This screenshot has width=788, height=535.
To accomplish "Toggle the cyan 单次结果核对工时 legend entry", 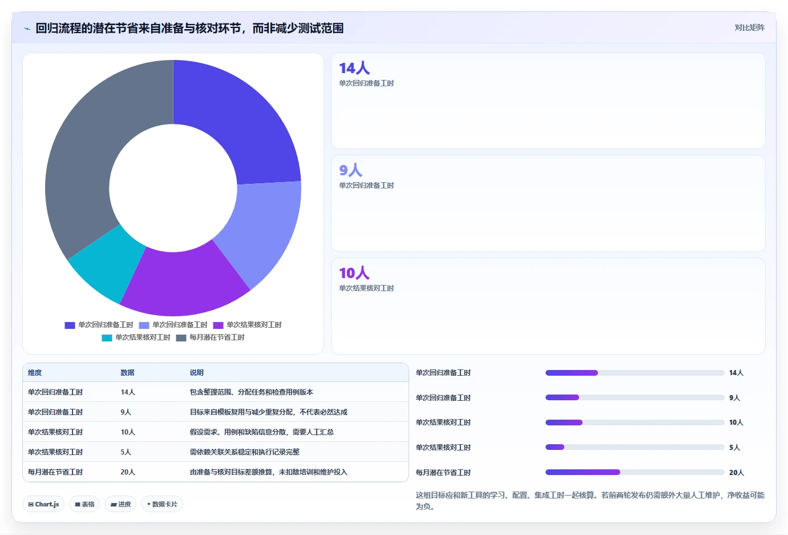I will coord(136,337).
